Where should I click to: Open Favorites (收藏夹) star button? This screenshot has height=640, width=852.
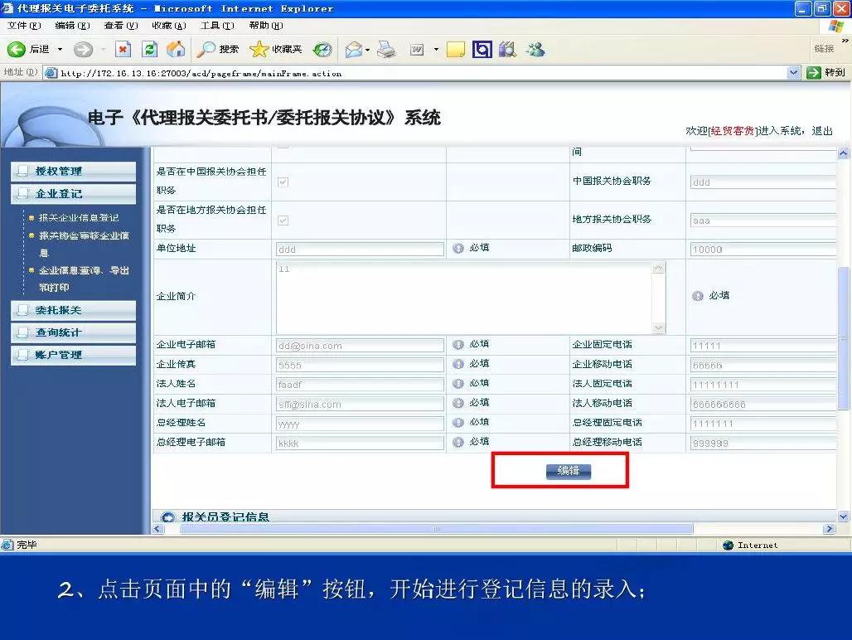275,50
